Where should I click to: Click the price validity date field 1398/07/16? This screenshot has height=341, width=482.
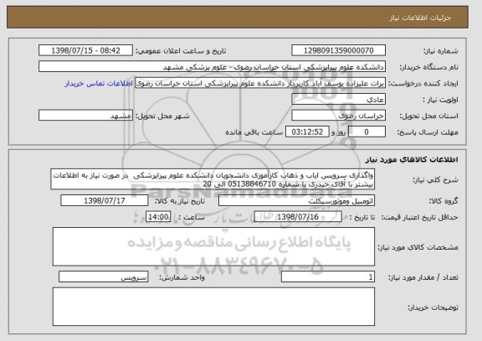298,217
